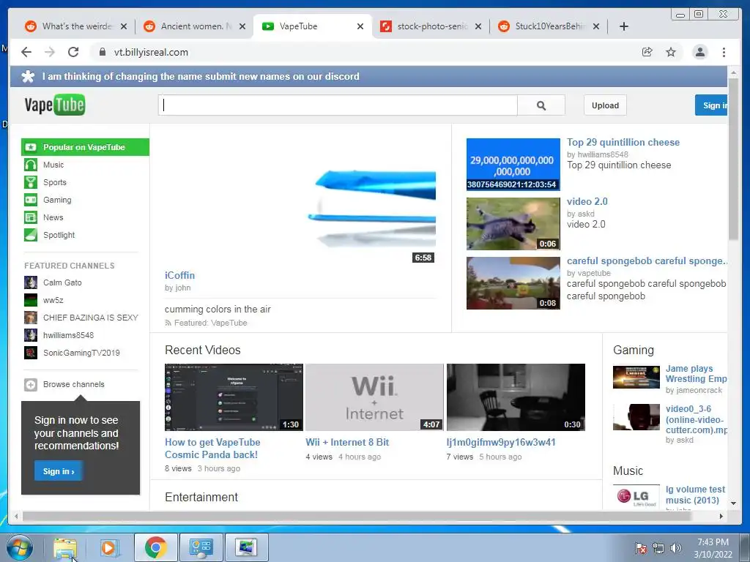Switch to the Stuck10YearsBehind tab
Screen dimensions: 750x562
(x=550, y=26)
